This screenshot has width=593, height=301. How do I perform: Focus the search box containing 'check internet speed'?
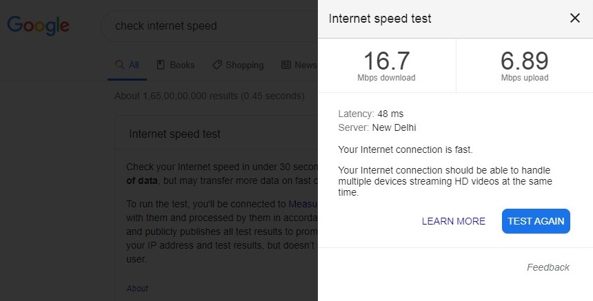207,26
